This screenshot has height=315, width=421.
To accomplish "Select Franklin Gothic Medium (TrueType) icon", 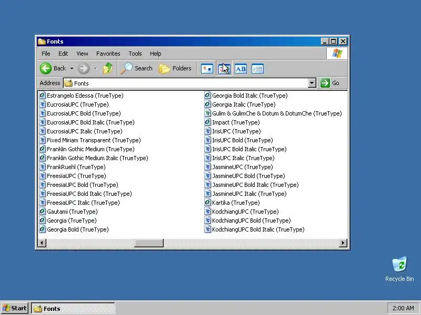I will coord(42,149).
